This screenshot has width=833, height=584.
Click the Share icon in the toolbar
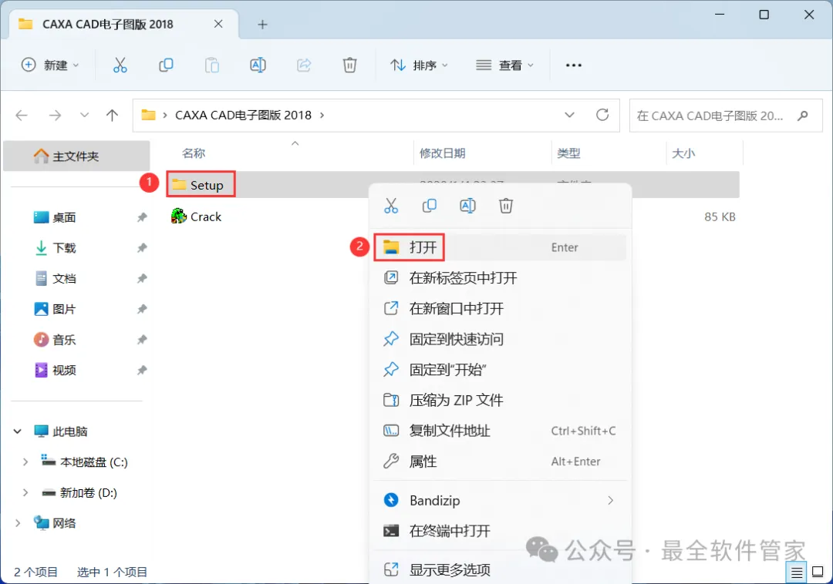click(x=304, y=65)
